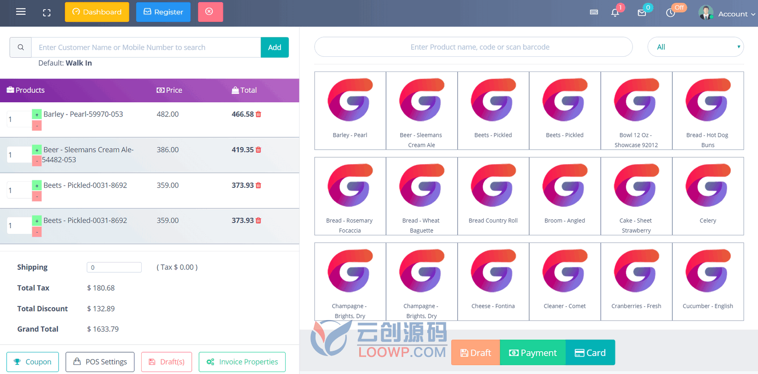
Task: Click the Default: Walk In customer label
Action: [x=65, y=63]
